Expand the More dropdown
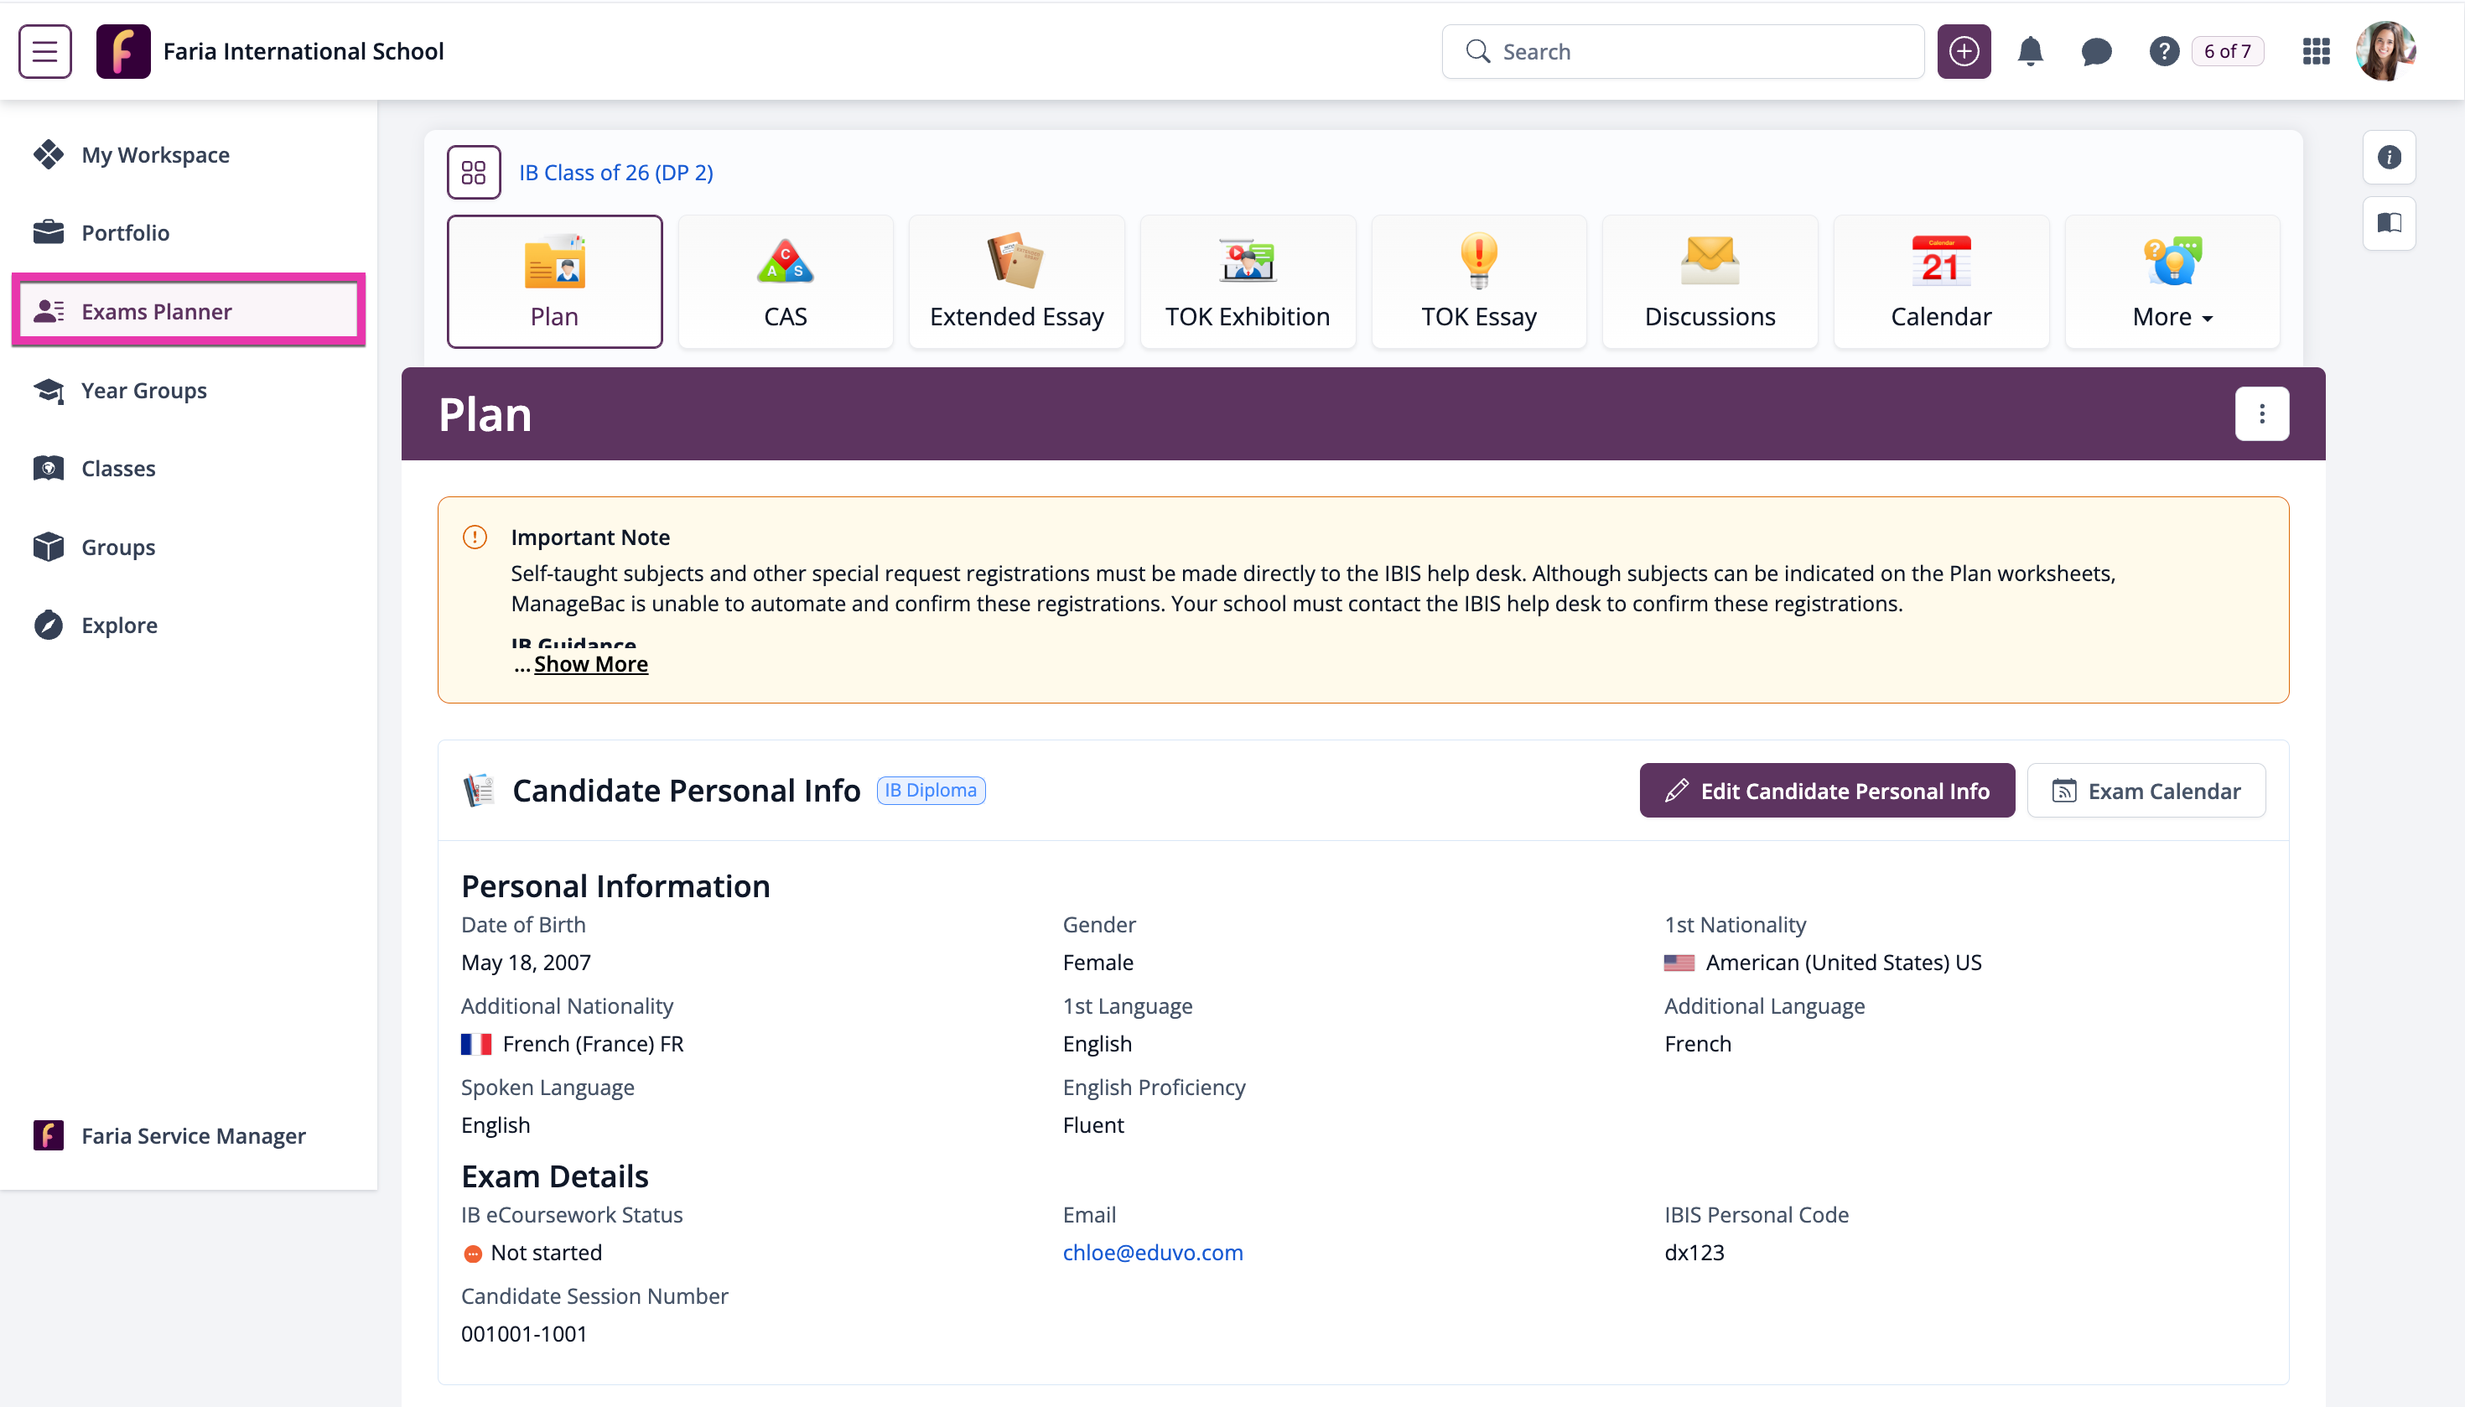The height and width of the screenshot is (1407, 2465). point(2172,281)
